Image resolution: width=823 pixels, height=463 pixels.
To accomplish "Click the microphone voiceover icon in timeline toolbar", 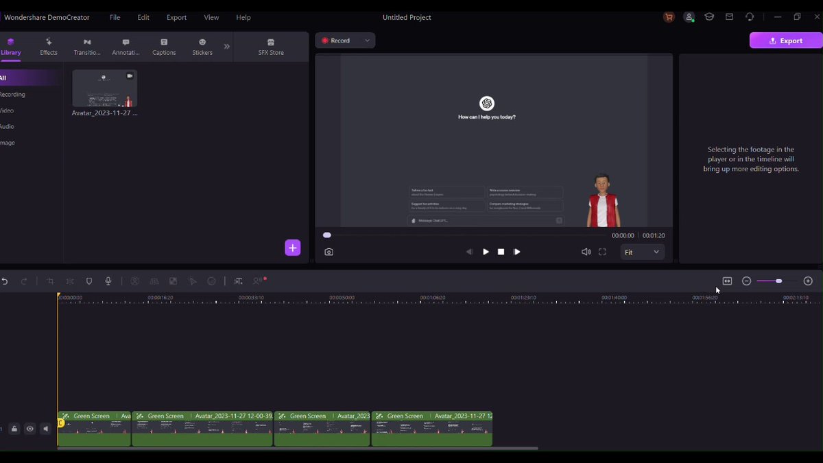I will click(x=108, y=281).
